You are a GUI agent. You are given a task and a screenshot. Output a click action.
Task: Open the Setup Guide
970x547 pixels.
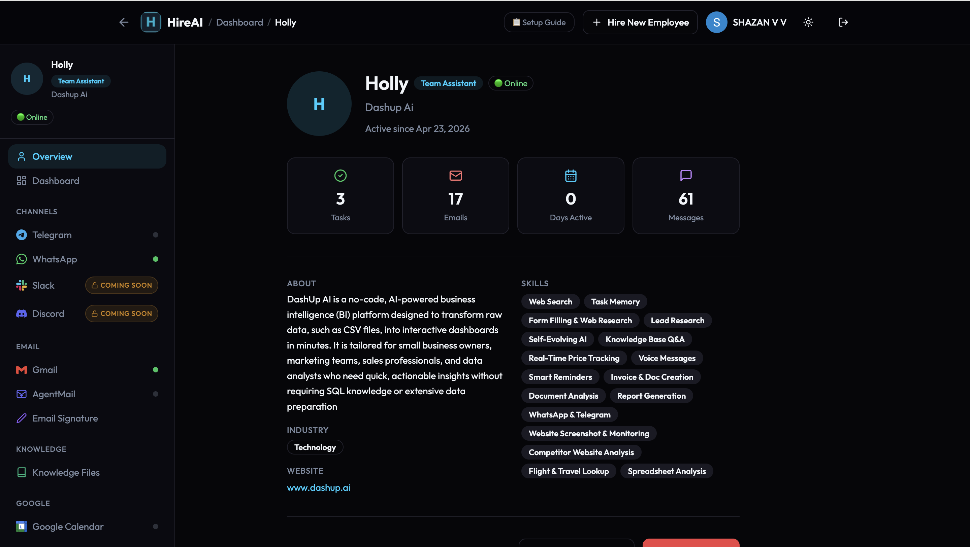pyautogui.click(x=539, y=23)
